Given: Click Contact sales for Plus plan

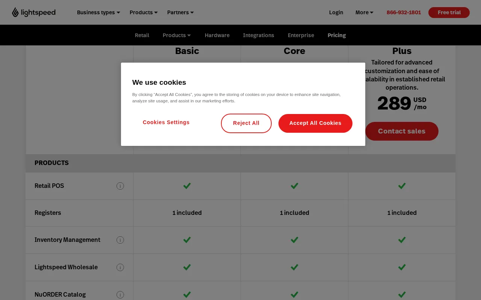Looking at the screenshot, I should pyautogui.click(x=402, y=131).
